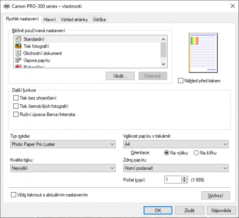Select Úspora papíru preset text
The width and height of the screenshot is (239, 218).
[x=37, y=60]
